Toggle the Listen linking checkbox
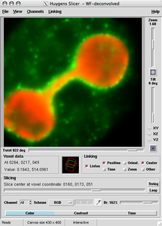The height and width of the screenshot is (226, 162). point(87,166)
